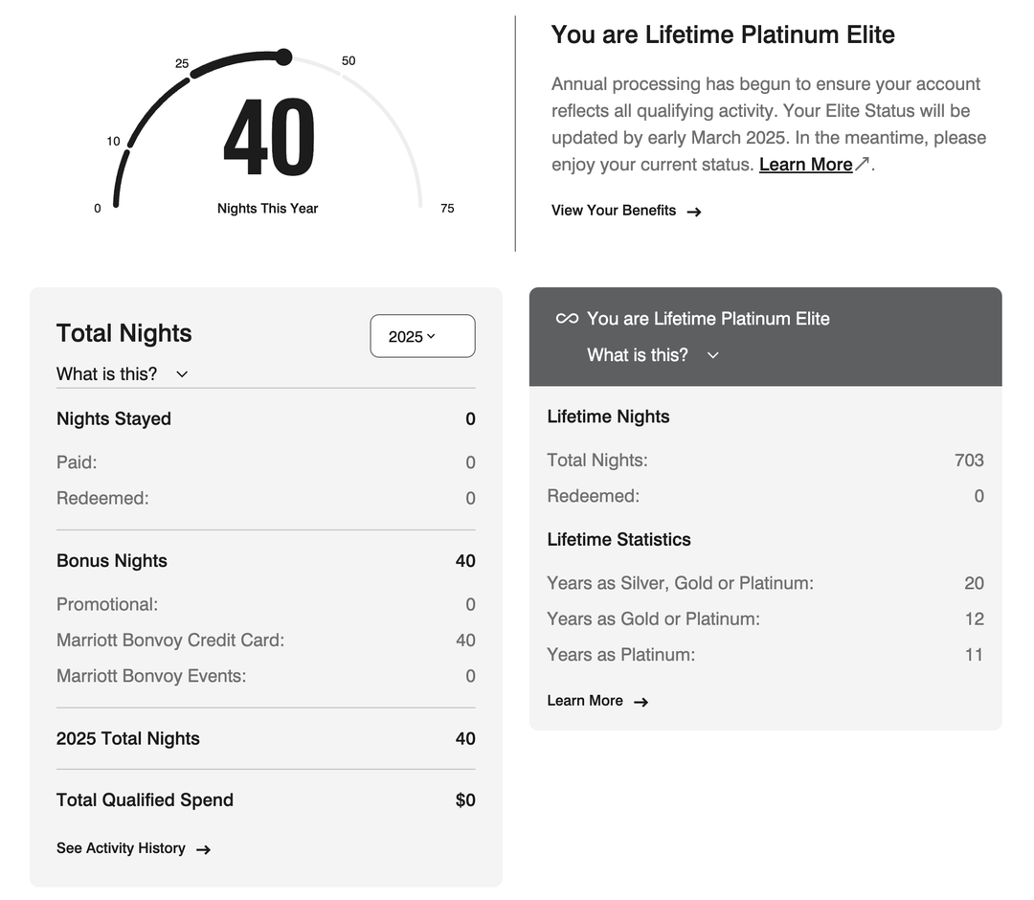
Task: Click the disclosure chevron under Total Nights
Action: 182,374
